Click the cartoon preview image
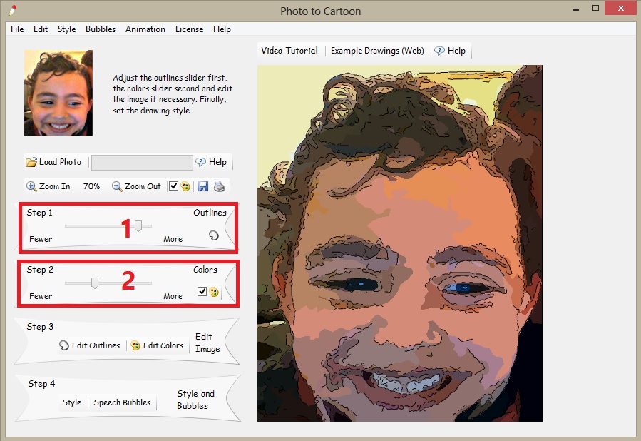641x441 pixels. tap(400, 243)
